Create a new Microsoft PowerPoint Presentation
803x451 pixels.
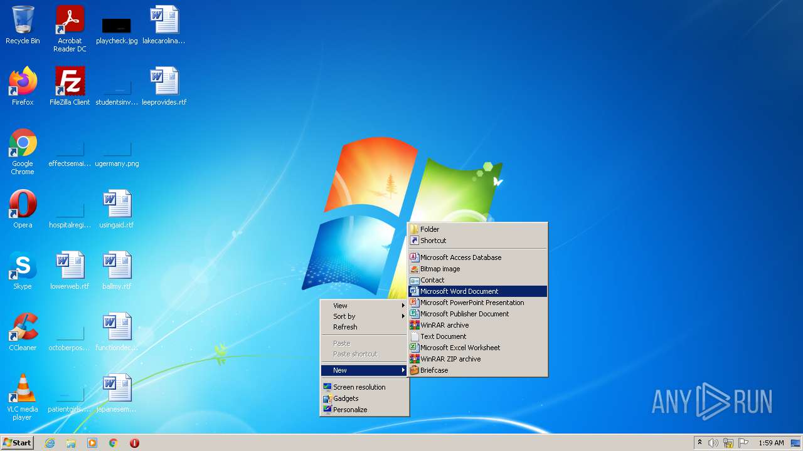click(478, 303)
